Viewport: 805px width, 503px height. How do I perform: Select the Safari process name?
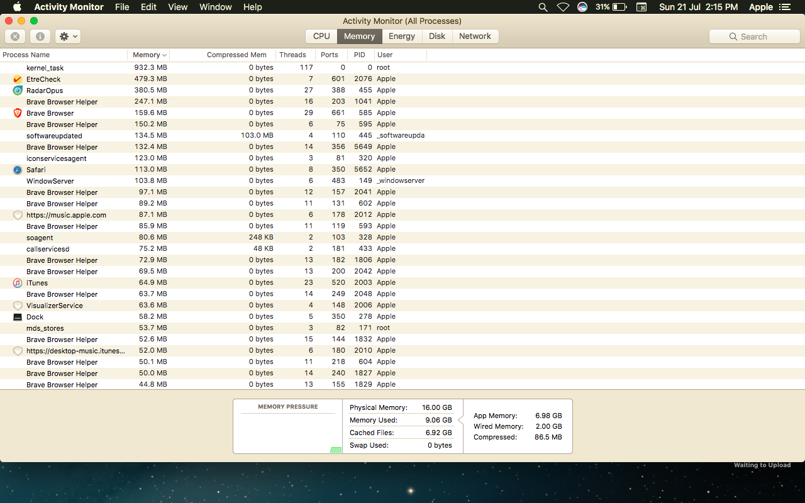(36, 170)
